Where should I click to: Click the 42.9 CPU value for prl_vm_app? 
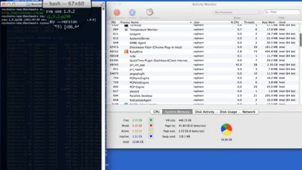click(x=239, y=65)
